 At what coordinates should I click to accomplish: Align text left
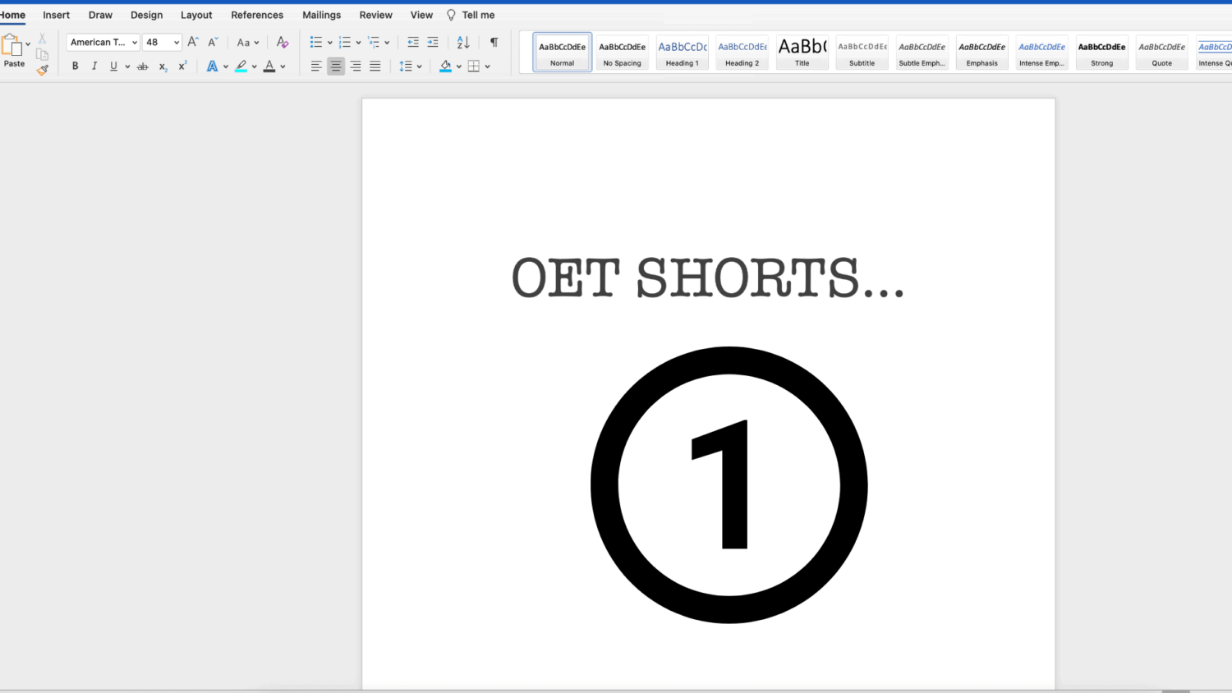pyautogui.click(x=316, y=67)
